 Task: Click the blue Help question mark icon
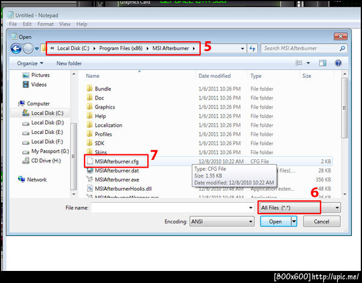[338, 63]
